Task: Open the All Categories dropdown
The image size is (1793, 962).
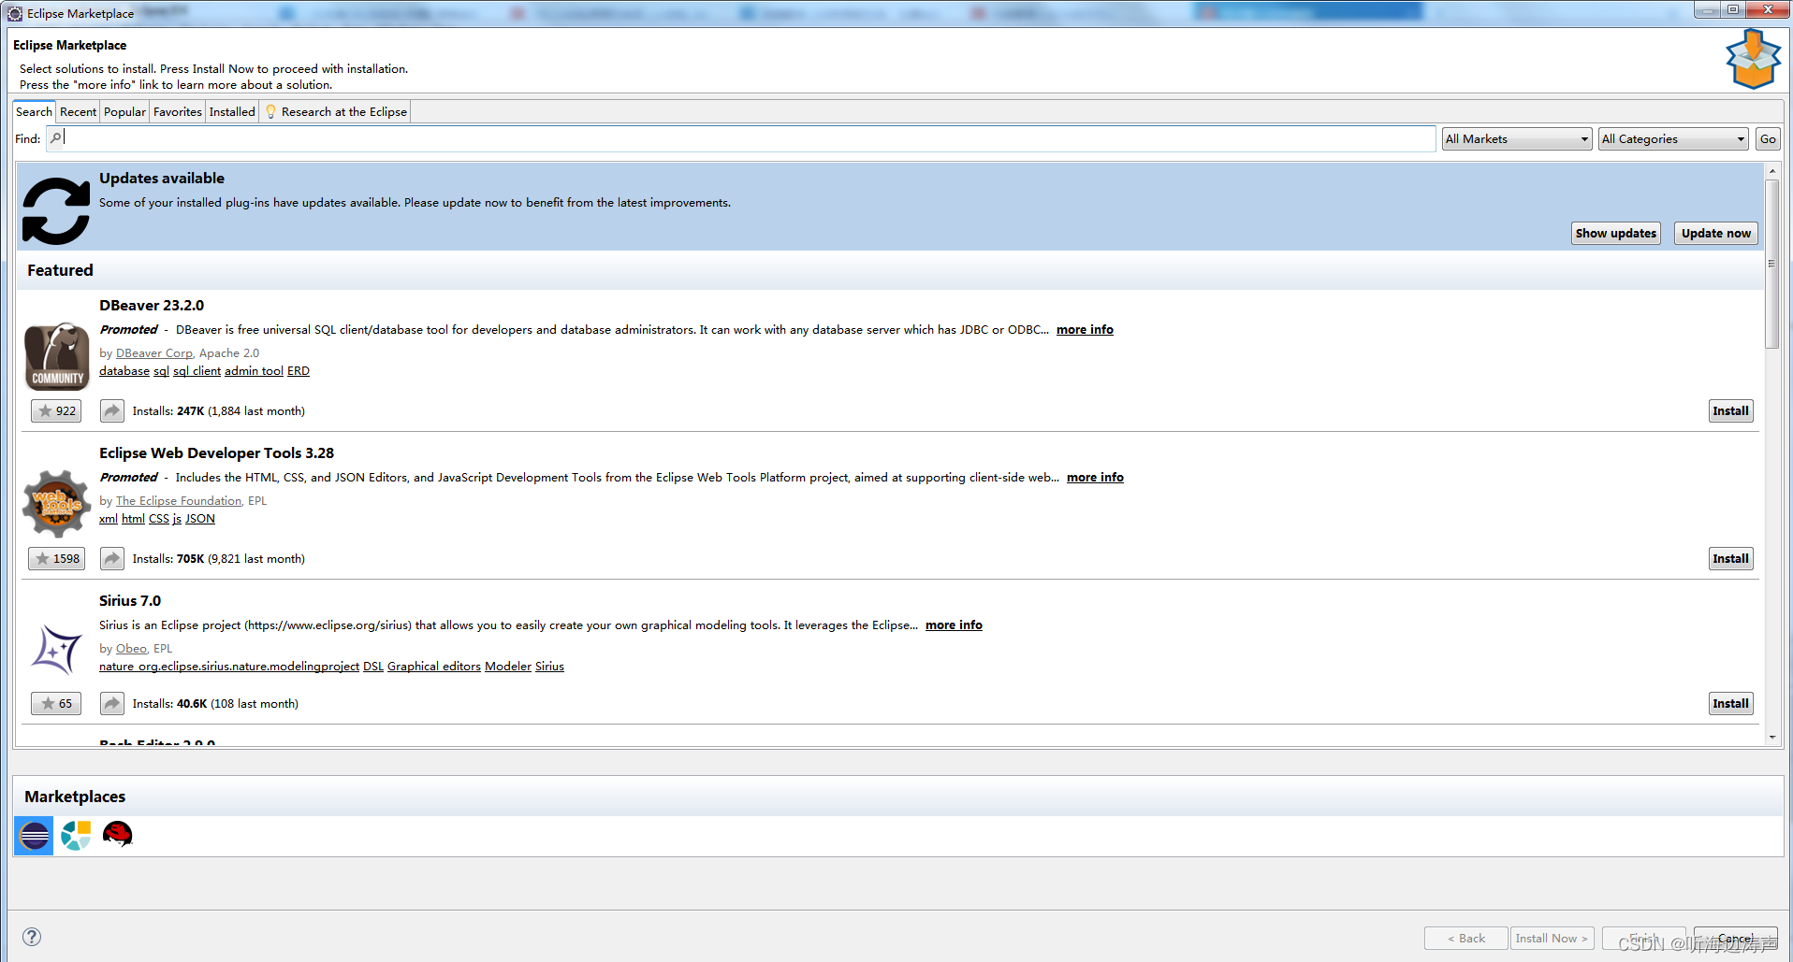Action: (x=1673, y=138)
